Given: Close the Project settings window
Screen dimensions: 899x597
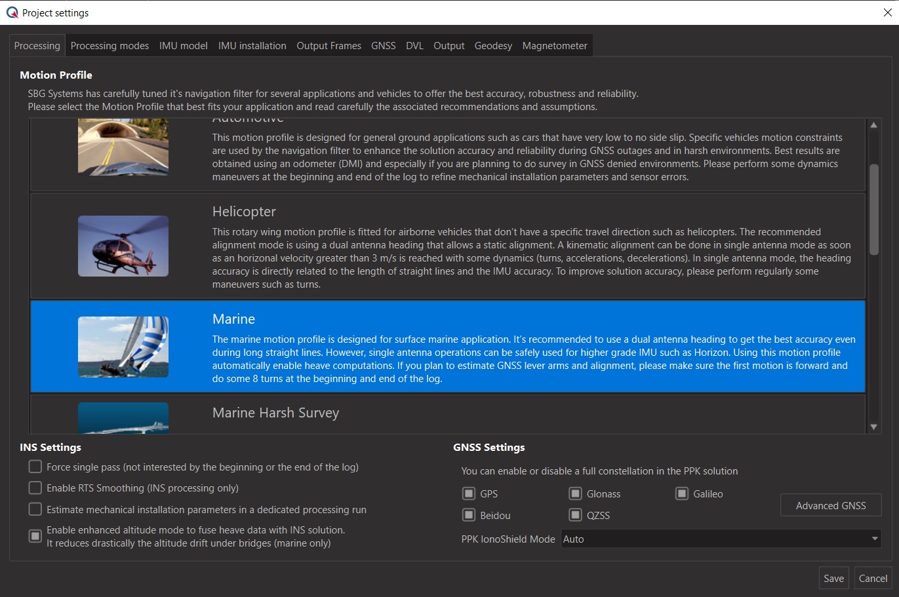Looking at the screenshot, I should pos(887,12).
